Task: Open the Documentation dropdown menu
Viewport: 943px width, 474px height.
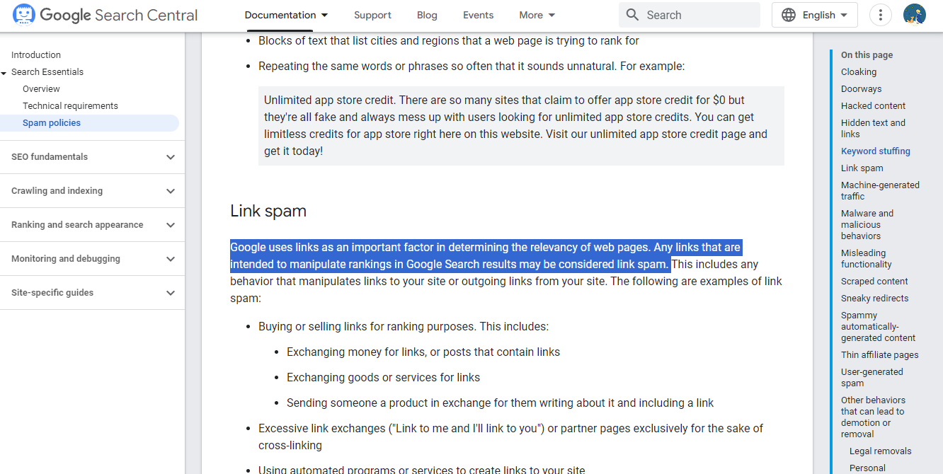Action: point(286,15)
